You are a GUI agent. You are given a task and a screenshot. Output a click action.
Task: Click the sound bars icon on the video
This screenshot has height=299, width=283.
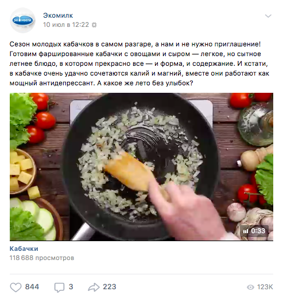coord(246,231)
